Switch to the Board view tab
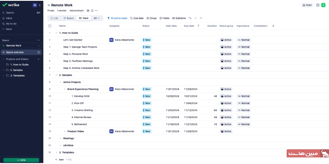 pyautogui.click(x=68, y=18)
